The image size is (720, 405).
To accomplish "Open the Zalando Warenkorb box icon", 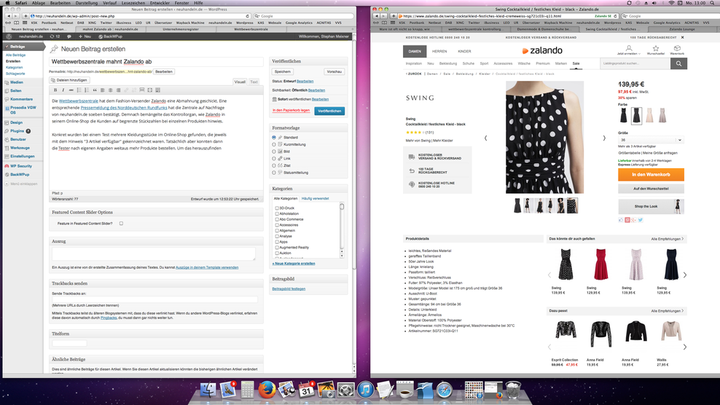I will (677, 48).
